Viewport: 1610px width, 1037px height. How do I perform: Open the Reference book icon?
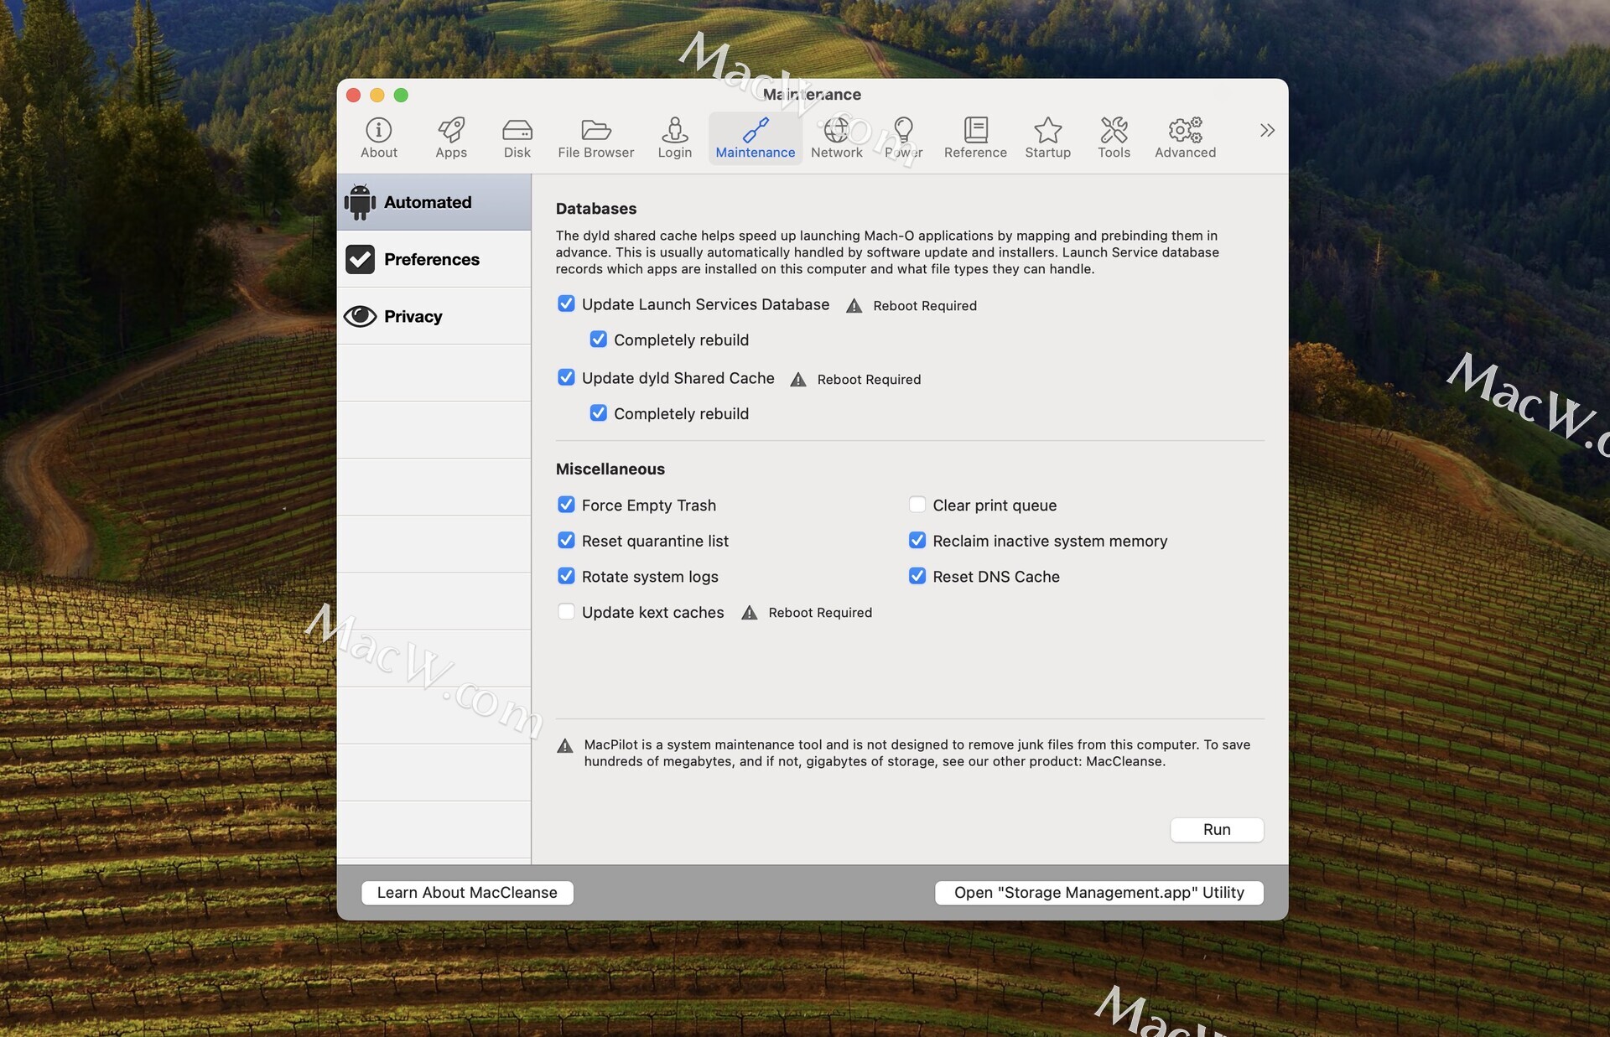click(974, 137)
